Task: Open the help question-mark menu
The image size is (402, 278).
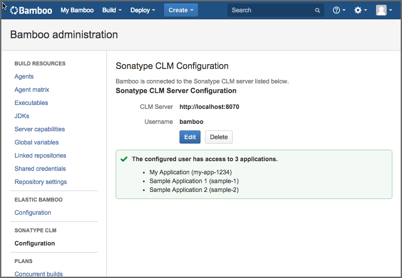Action: click(339, 10)
